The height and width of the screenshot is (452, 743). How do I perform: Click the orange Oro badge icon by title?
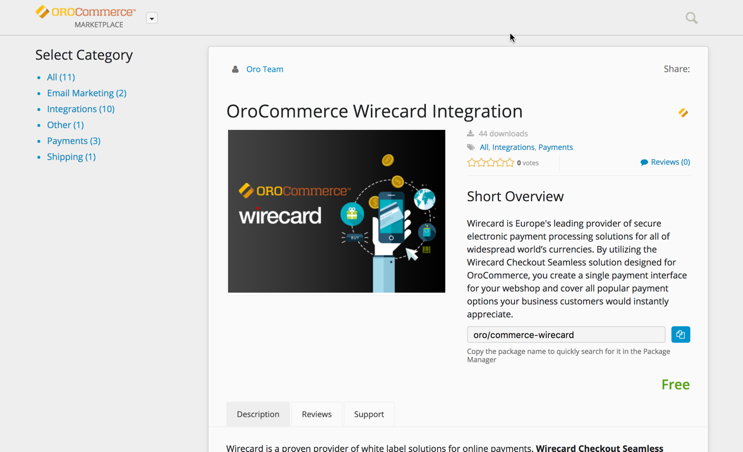click(x=683, y=112)
